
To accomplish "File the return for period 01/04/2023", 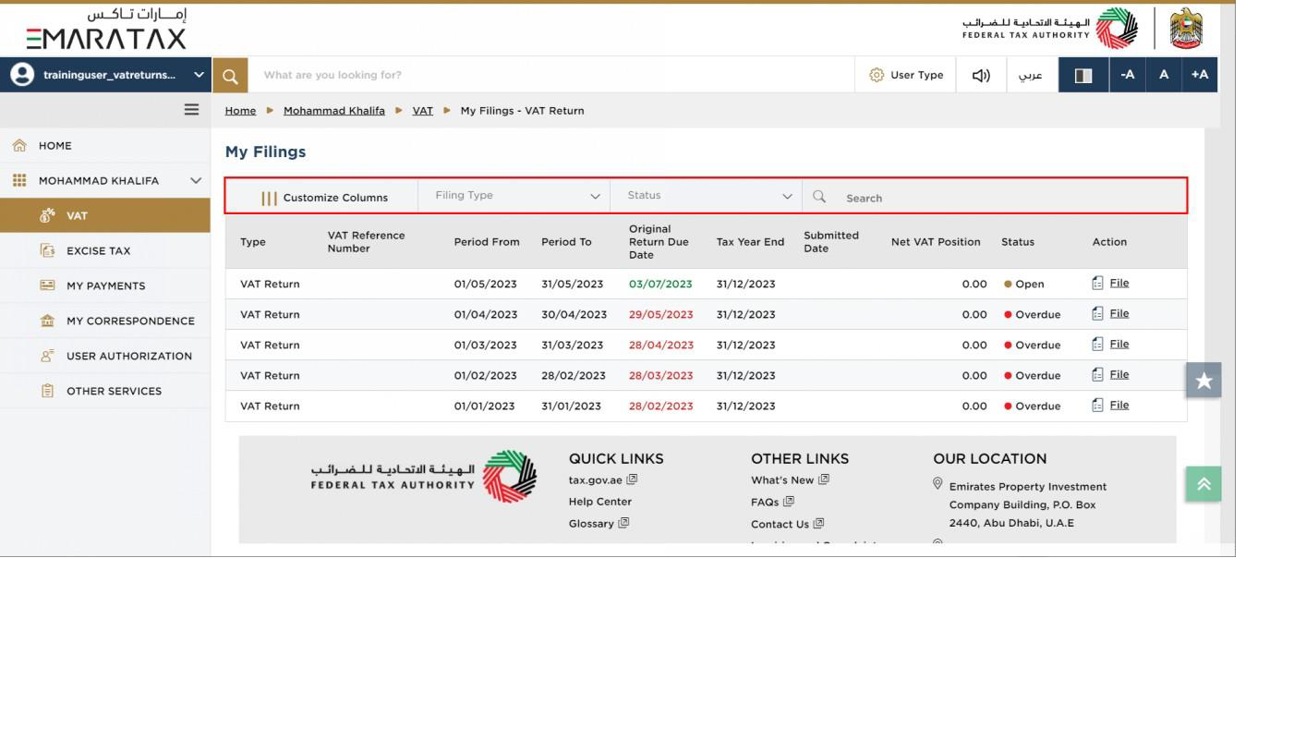I will pos(1110,313).
